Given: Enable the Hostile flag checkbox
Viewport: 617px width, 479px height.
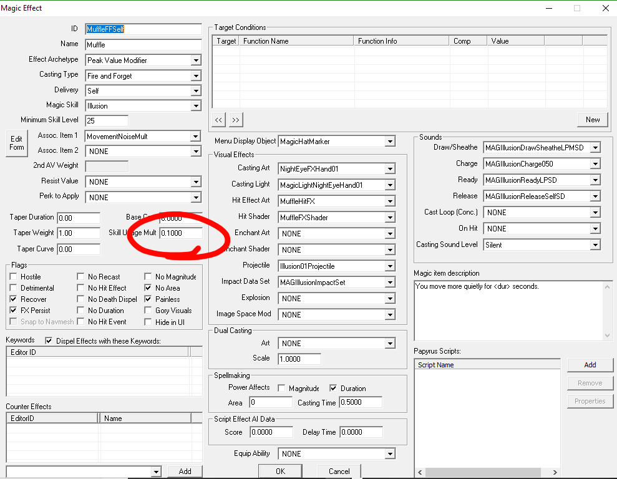Looking at the screenshot, I should coord(14,277).
